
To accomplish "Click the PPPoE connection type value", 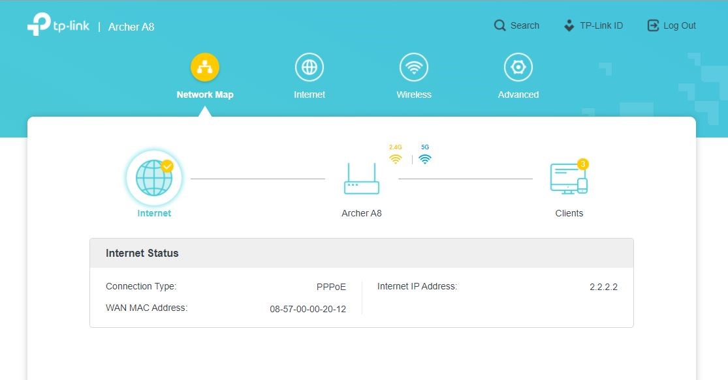I will 331,287.
